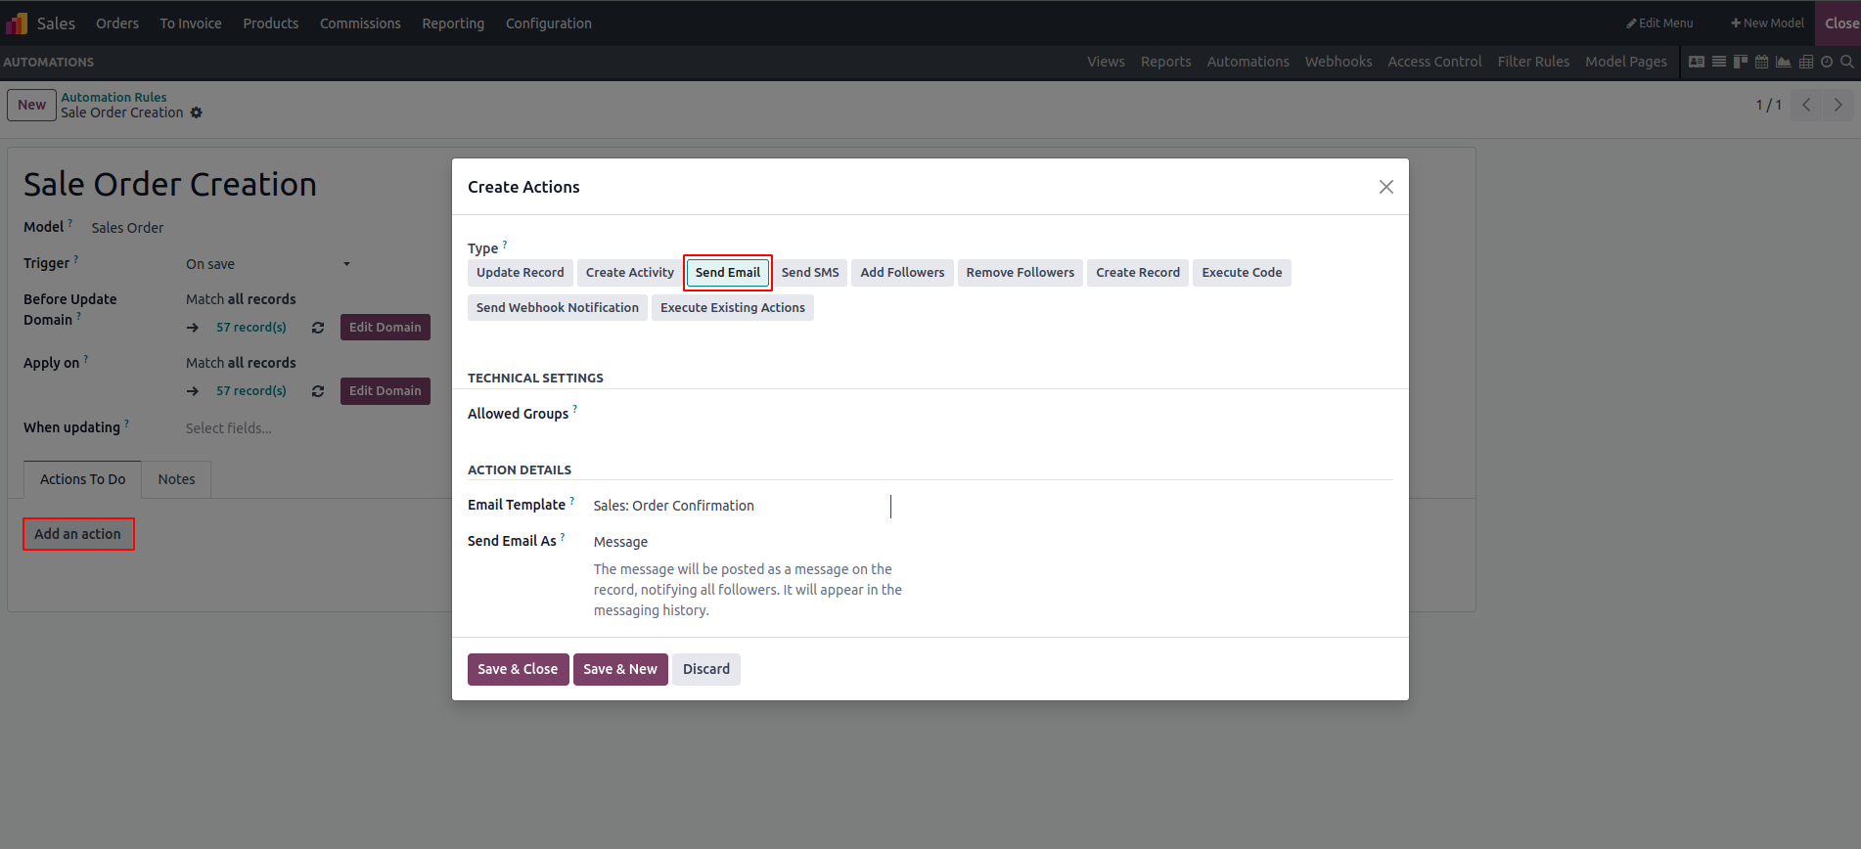The image size is (1861, 849).
Task: Switch to the list view icon
Action: point(1719,62)
